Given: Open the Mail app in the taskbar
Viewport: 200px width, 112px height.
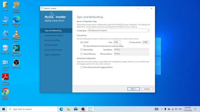Looking at the screenshot, I should (x=76, y=109).
